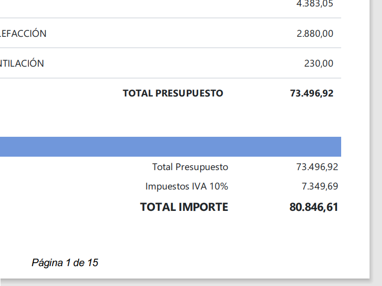Click the number 15 in the page footer
Screen dimensions: 382x286
[93, 263]
